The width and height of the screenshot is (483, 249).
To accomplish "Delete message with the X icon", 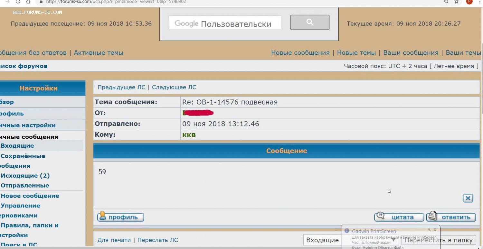I will [468, 198].
